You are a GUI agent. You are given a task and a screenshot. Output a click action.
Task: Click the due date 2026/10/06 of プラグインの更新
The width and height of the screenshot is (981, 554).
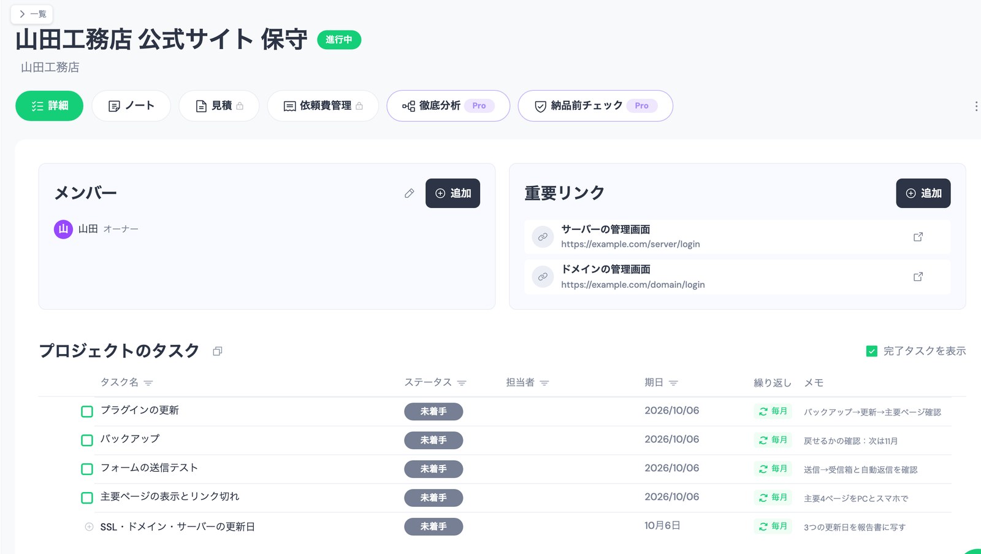point(671,410)
